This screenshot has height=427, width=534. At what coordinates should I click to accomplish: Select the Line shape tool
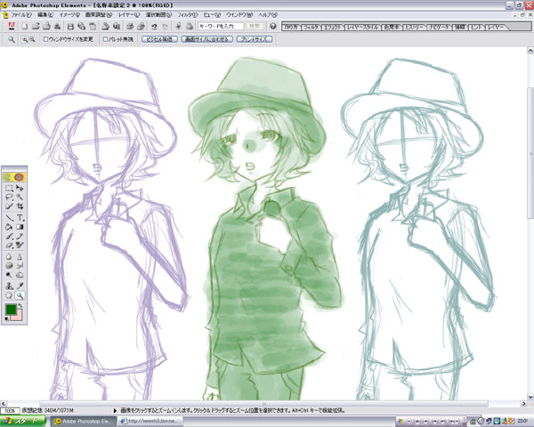point(9,218)
